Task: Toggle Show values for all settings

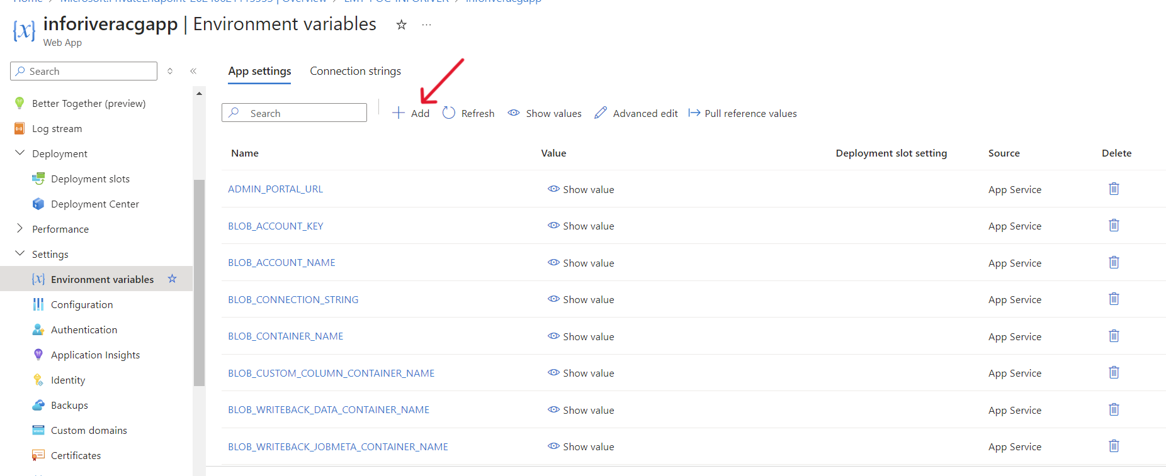Action: [545, 113]
